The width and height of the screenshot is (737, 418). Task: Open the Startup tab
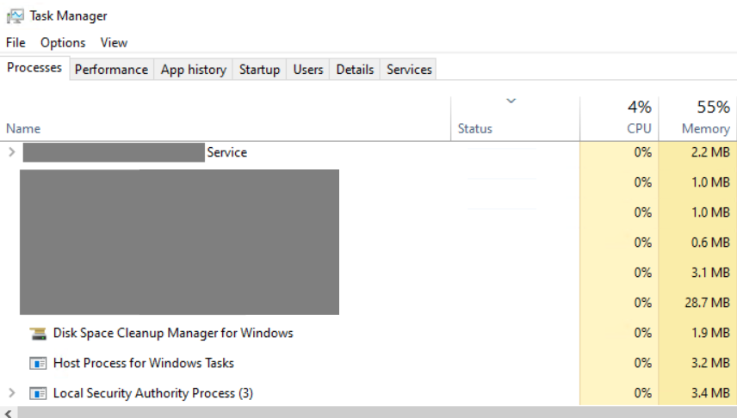(x=259, y=70)
